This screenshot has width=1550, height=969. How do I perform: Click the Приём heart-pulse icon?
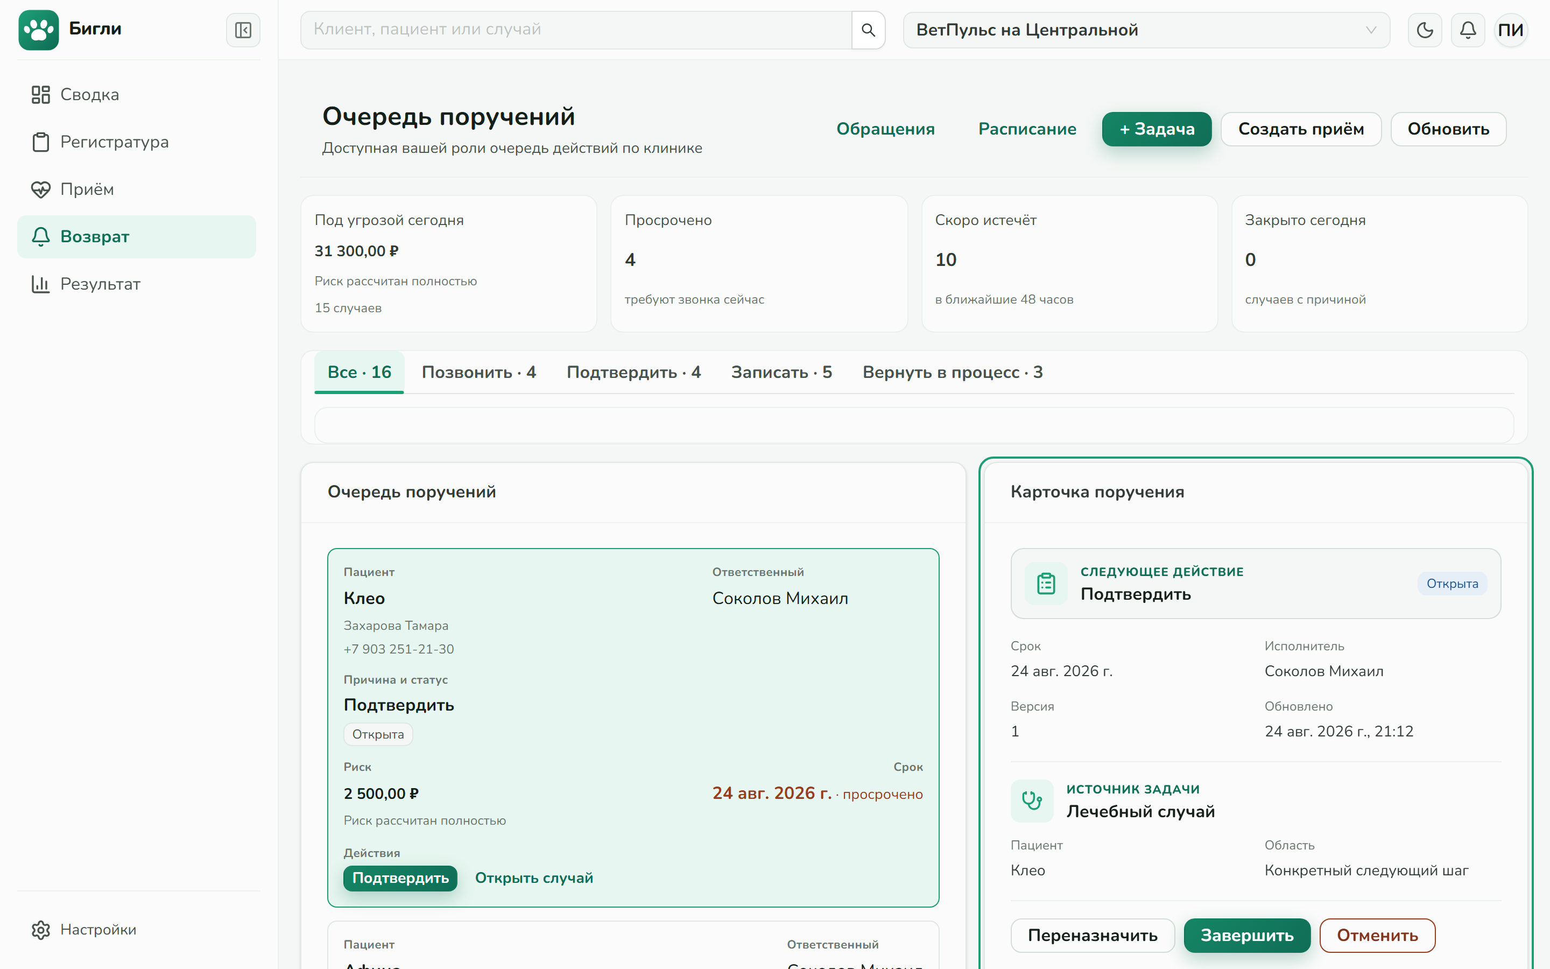[x=40, y=189]
